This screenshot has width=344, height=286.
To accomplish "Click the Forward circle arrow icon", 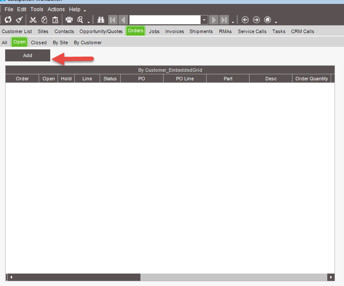I will tap(256, 20).
